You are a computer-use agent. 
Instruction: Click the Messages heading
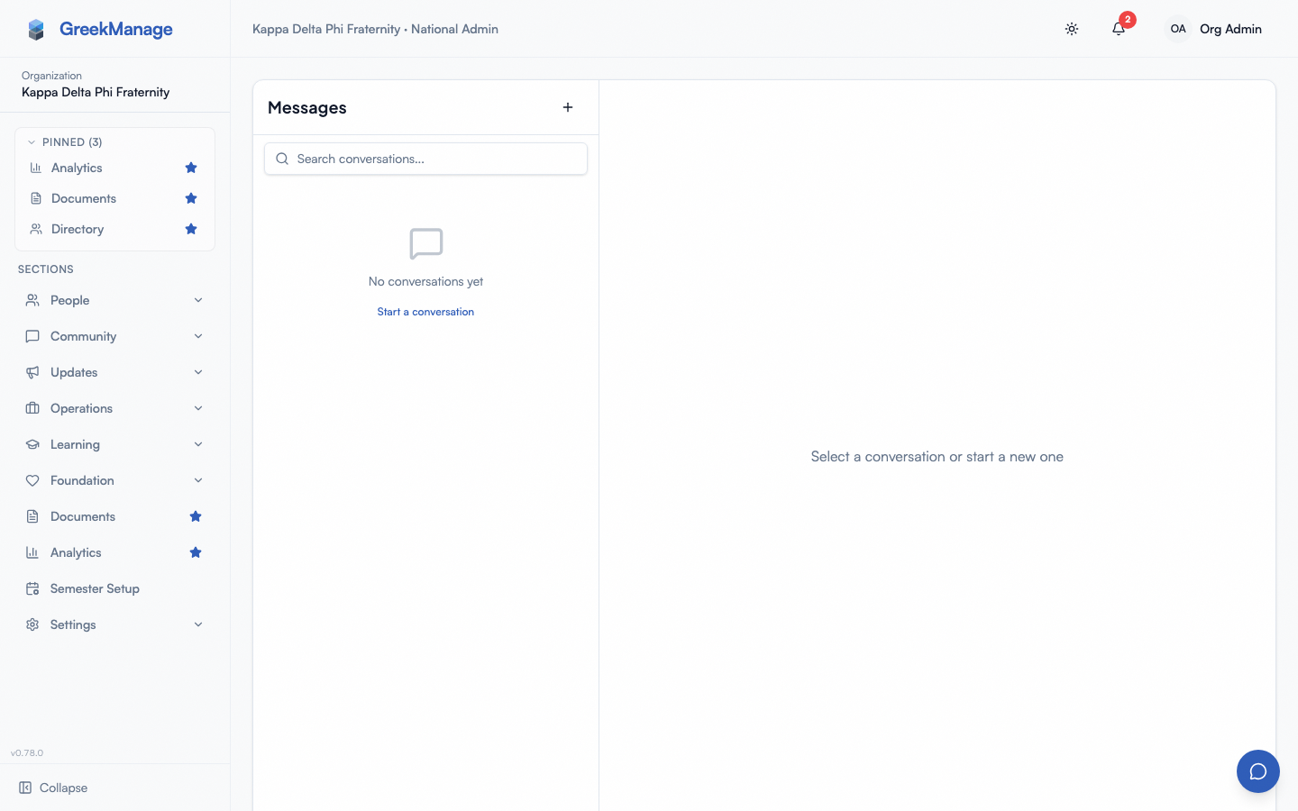click(307, 107)
